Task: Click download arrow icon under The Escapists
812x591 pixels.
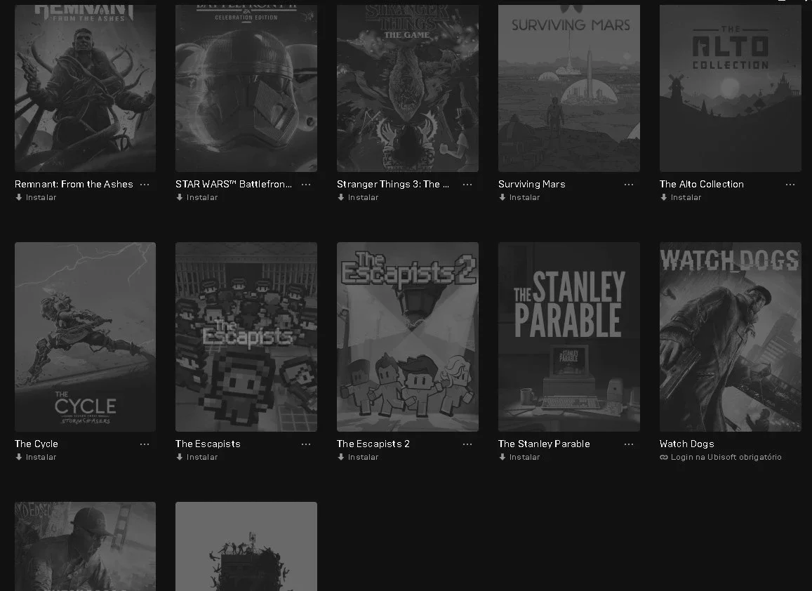Action: coord(179,457)
